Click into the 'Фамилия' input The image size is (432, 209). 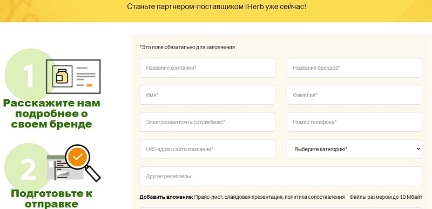(354, 95)
